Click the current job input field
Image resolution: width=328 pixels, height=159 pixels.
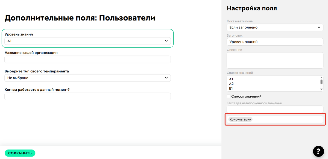(x=87, y=96)
